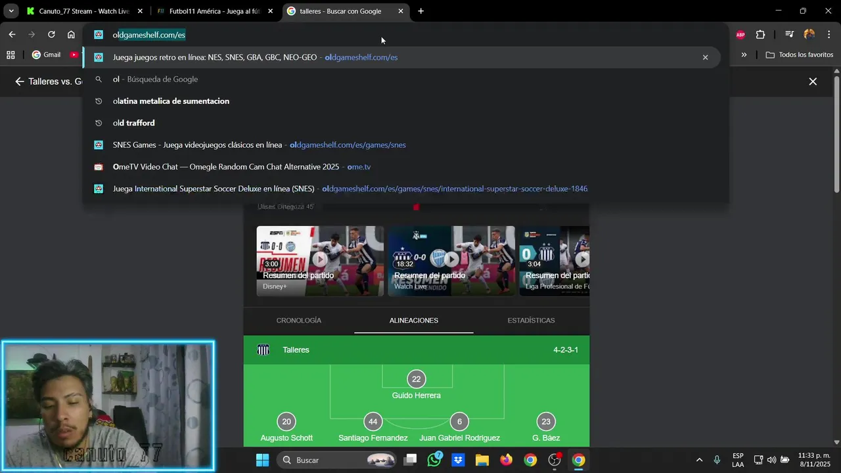Go back with the browser back arrow
Image resolution: width=841 pixels, height=473 pixels.
(12, 35)
